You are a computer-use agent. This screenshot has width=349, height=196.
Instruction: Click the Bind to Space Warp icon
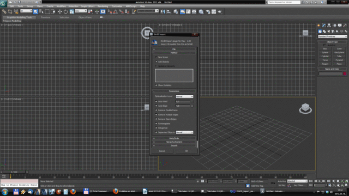pyautogui.click(x=16, y=11)
